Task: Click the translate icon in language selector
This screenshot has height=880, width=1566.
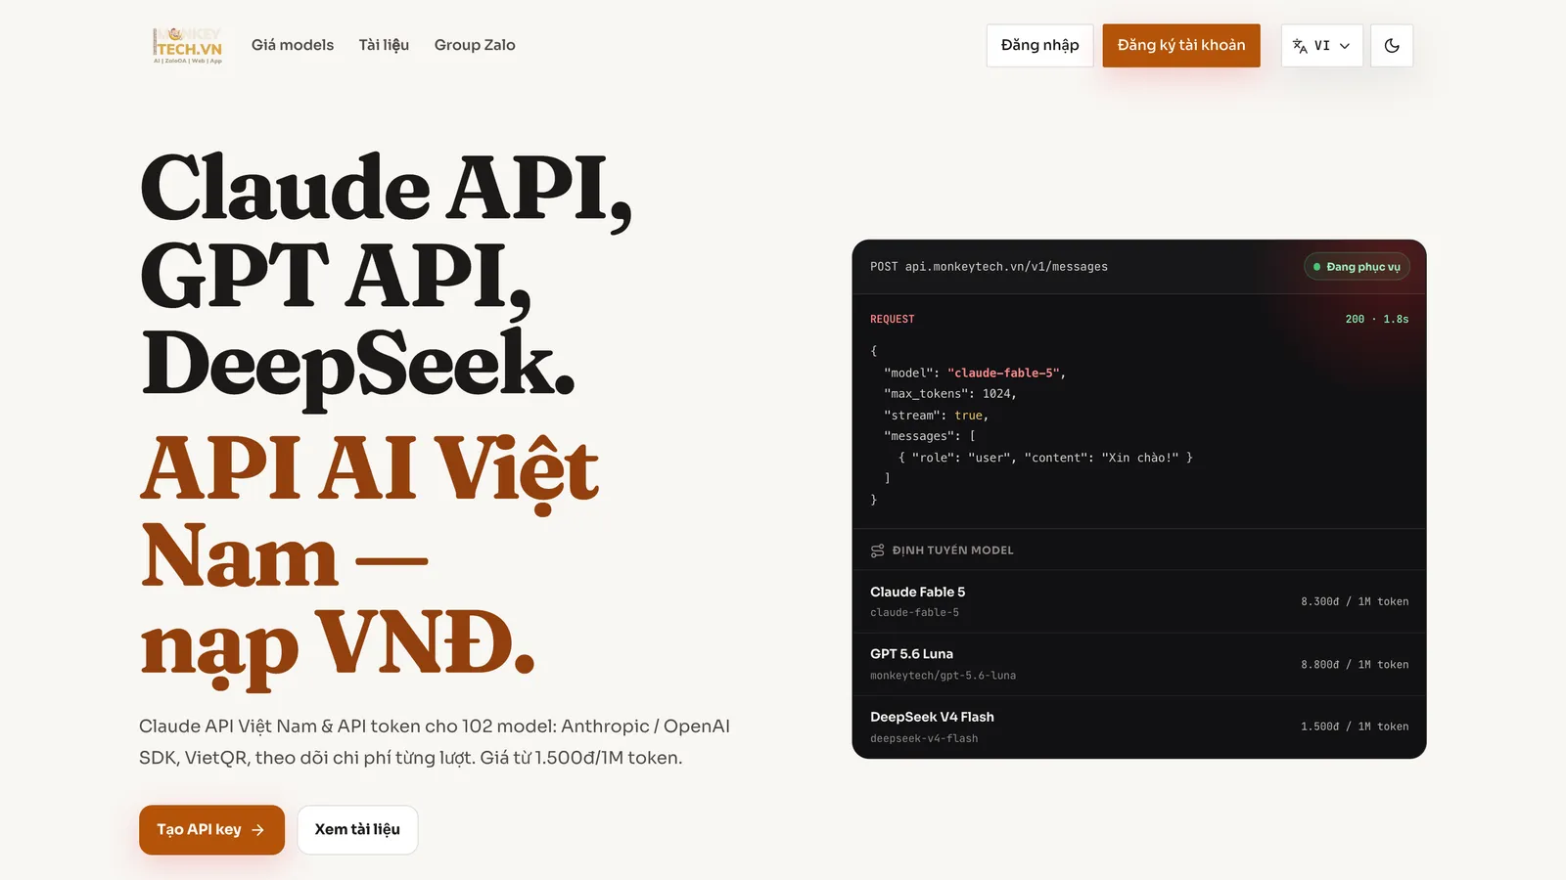Action: (1300, 46)
